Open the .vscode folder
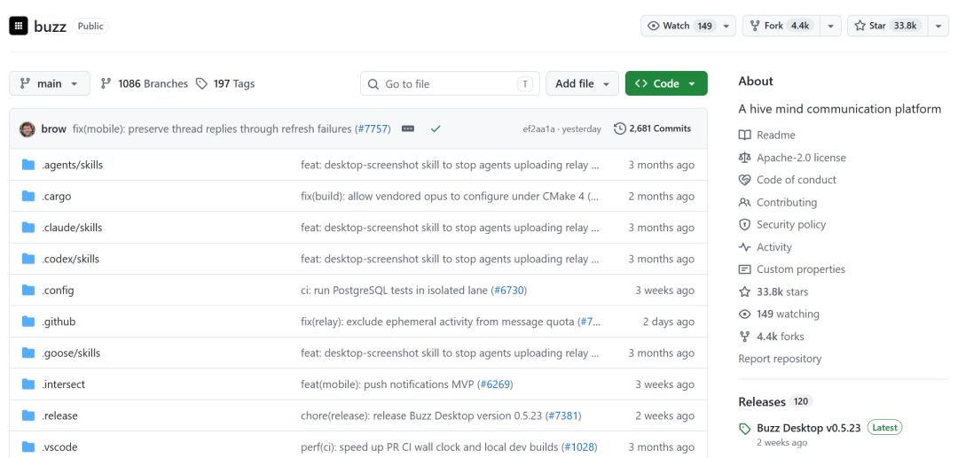958x458 pixels. pos(59,447)
